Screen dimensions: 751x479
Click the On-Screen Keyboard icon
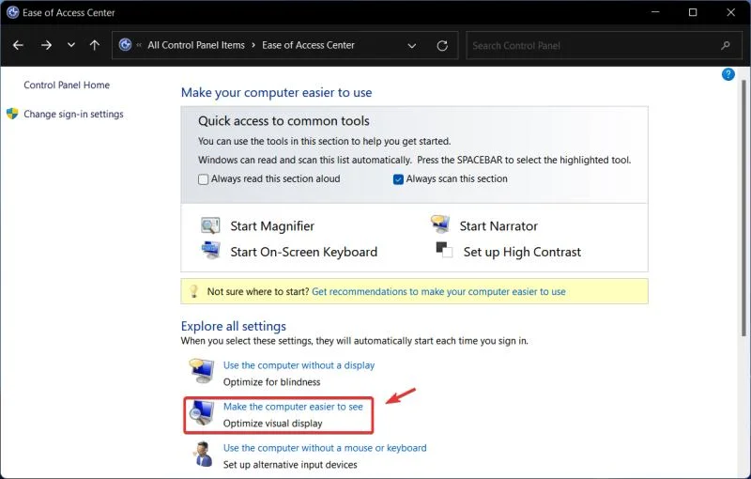click(x=210, y=250)
